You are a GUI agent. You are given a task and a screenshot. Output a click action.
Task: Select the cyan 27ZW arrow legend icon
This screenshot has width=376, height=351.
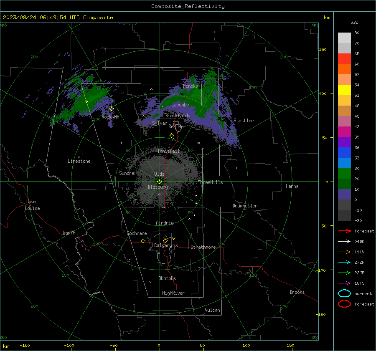click(344, 263)
